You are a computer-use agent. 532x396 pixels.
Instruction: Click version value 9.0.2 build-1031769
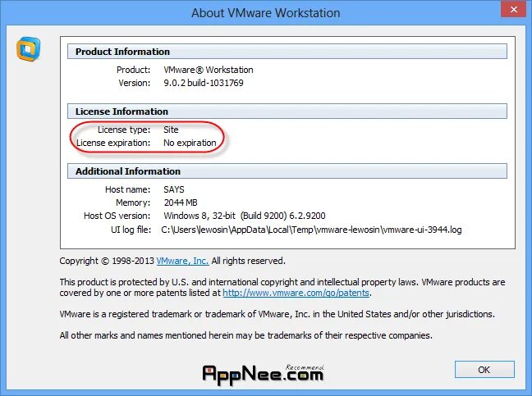(204, 83)
